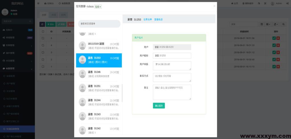Click the table refresh icon button

tap(42, 25)
